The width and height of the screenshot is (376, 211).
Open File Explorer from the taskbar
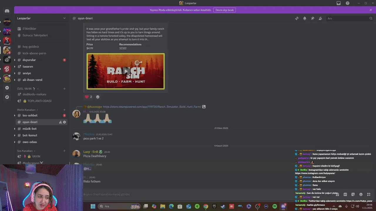[163, 206]
